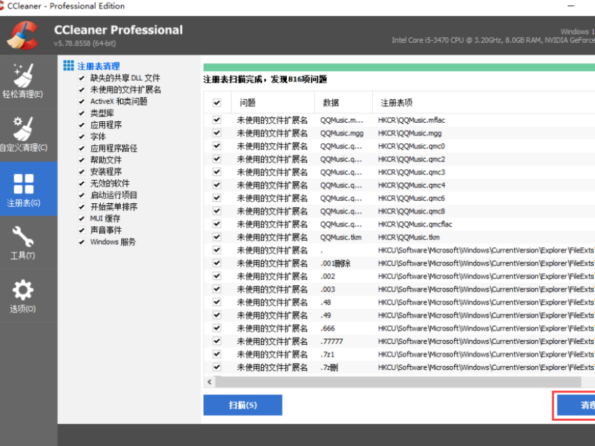Click the 清理 fix button
The image size is (595, 446).
click(576, 405)
